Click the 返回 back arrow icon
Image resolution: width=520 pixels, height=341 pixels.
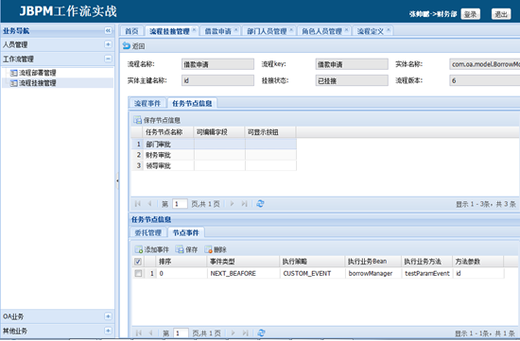click(x=126, y=45)
